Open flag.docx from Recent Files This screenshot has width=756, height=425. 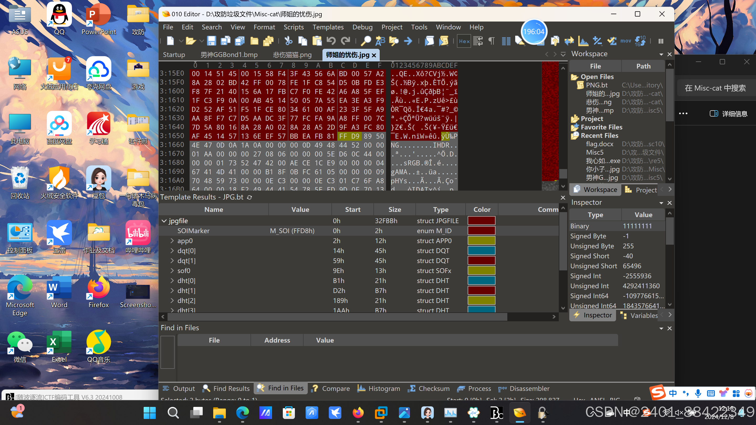pyautogui.click(x=599, y=144)
